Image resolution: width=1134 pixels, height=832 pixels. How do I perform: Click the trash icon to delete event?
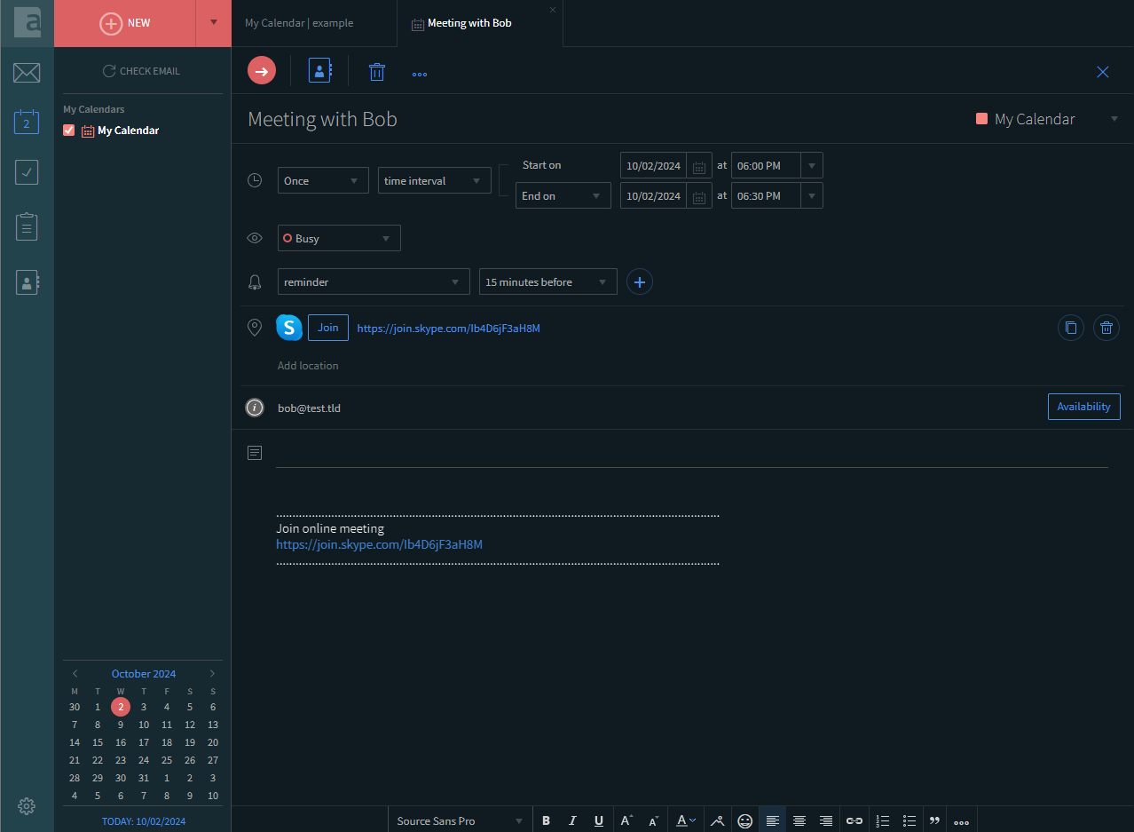coord(377,72)
